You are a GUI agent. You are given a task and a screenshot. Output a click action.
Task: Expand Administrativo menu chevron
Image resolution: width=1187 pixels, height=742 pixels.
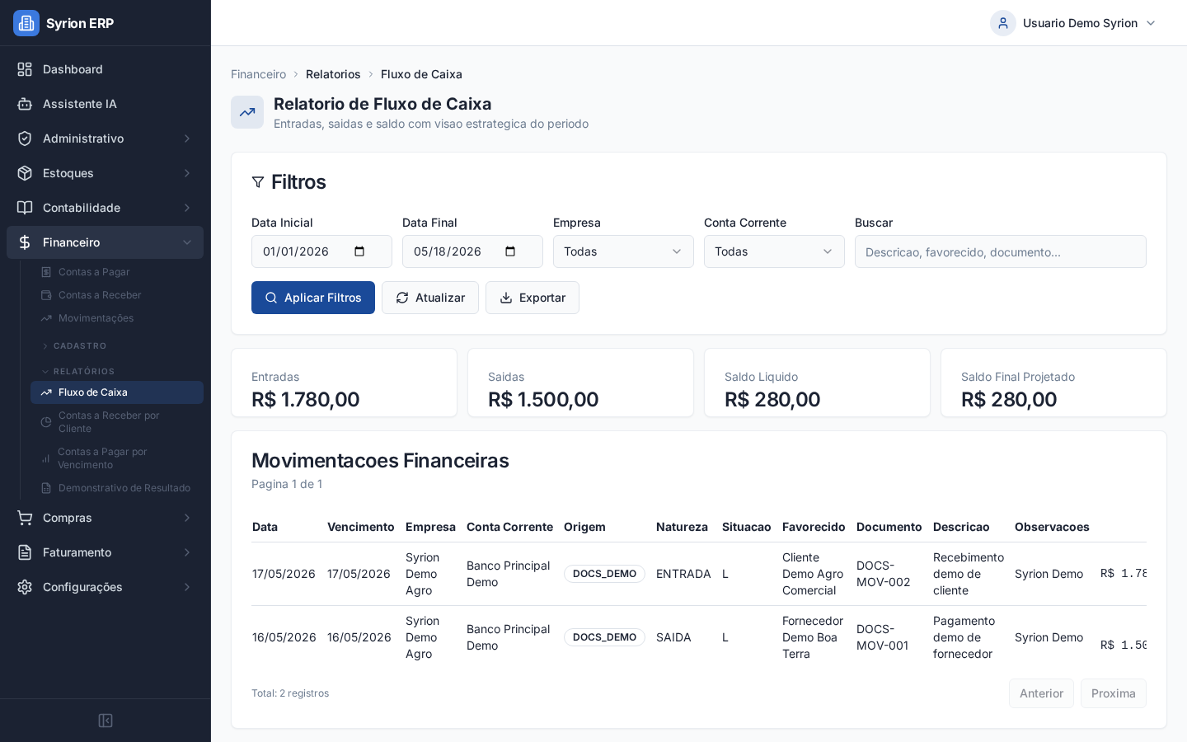pos(187,139)
